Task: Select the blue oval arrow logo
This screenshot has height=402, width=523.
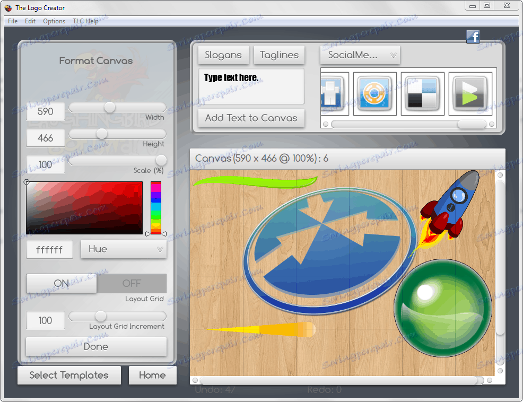Action: click(x=330, y=251)
